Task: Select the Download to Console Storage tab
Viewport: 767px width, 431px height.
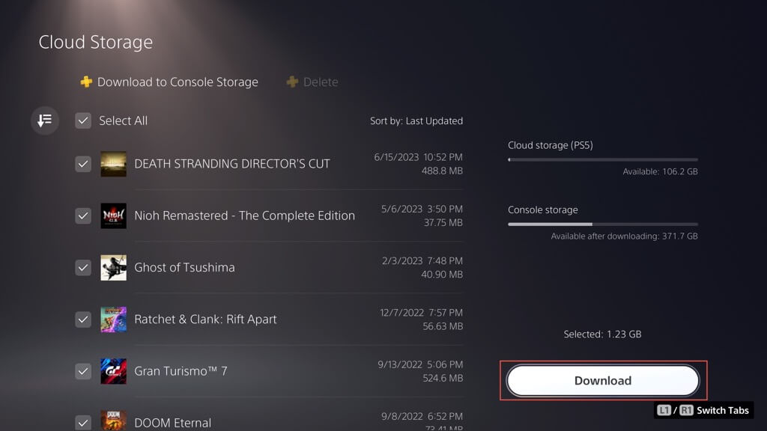Action: 178,82
